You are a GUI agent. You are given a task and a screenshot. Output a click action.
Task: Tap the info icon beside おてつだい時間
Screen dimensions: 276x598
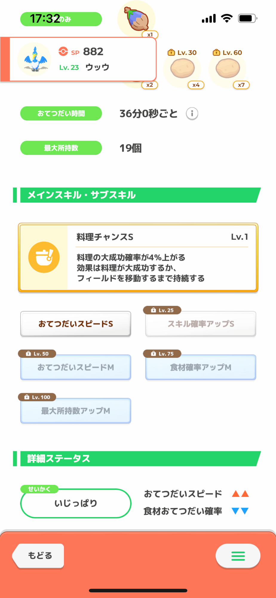(192, 114)
